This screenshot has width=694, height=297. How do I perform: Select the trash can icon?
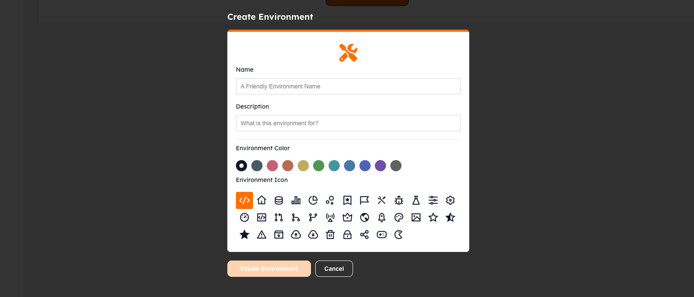[330, 235]
